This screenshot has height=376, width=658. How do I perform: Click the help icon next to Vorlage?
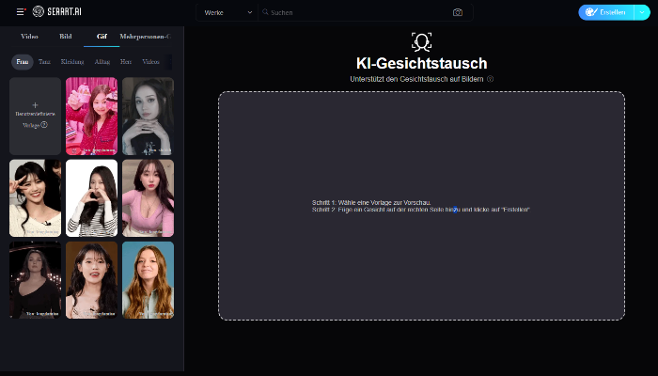pyautogui.click(x=44, y=125)
